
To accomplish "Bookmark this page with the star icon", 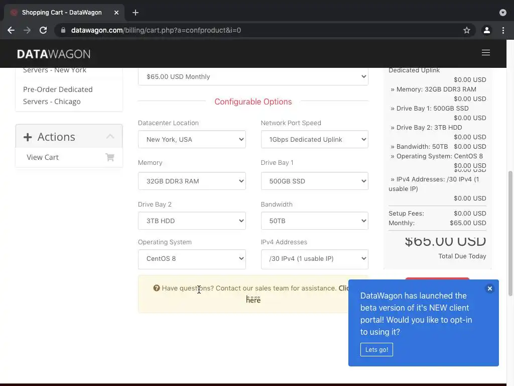I will coord(467,30).
